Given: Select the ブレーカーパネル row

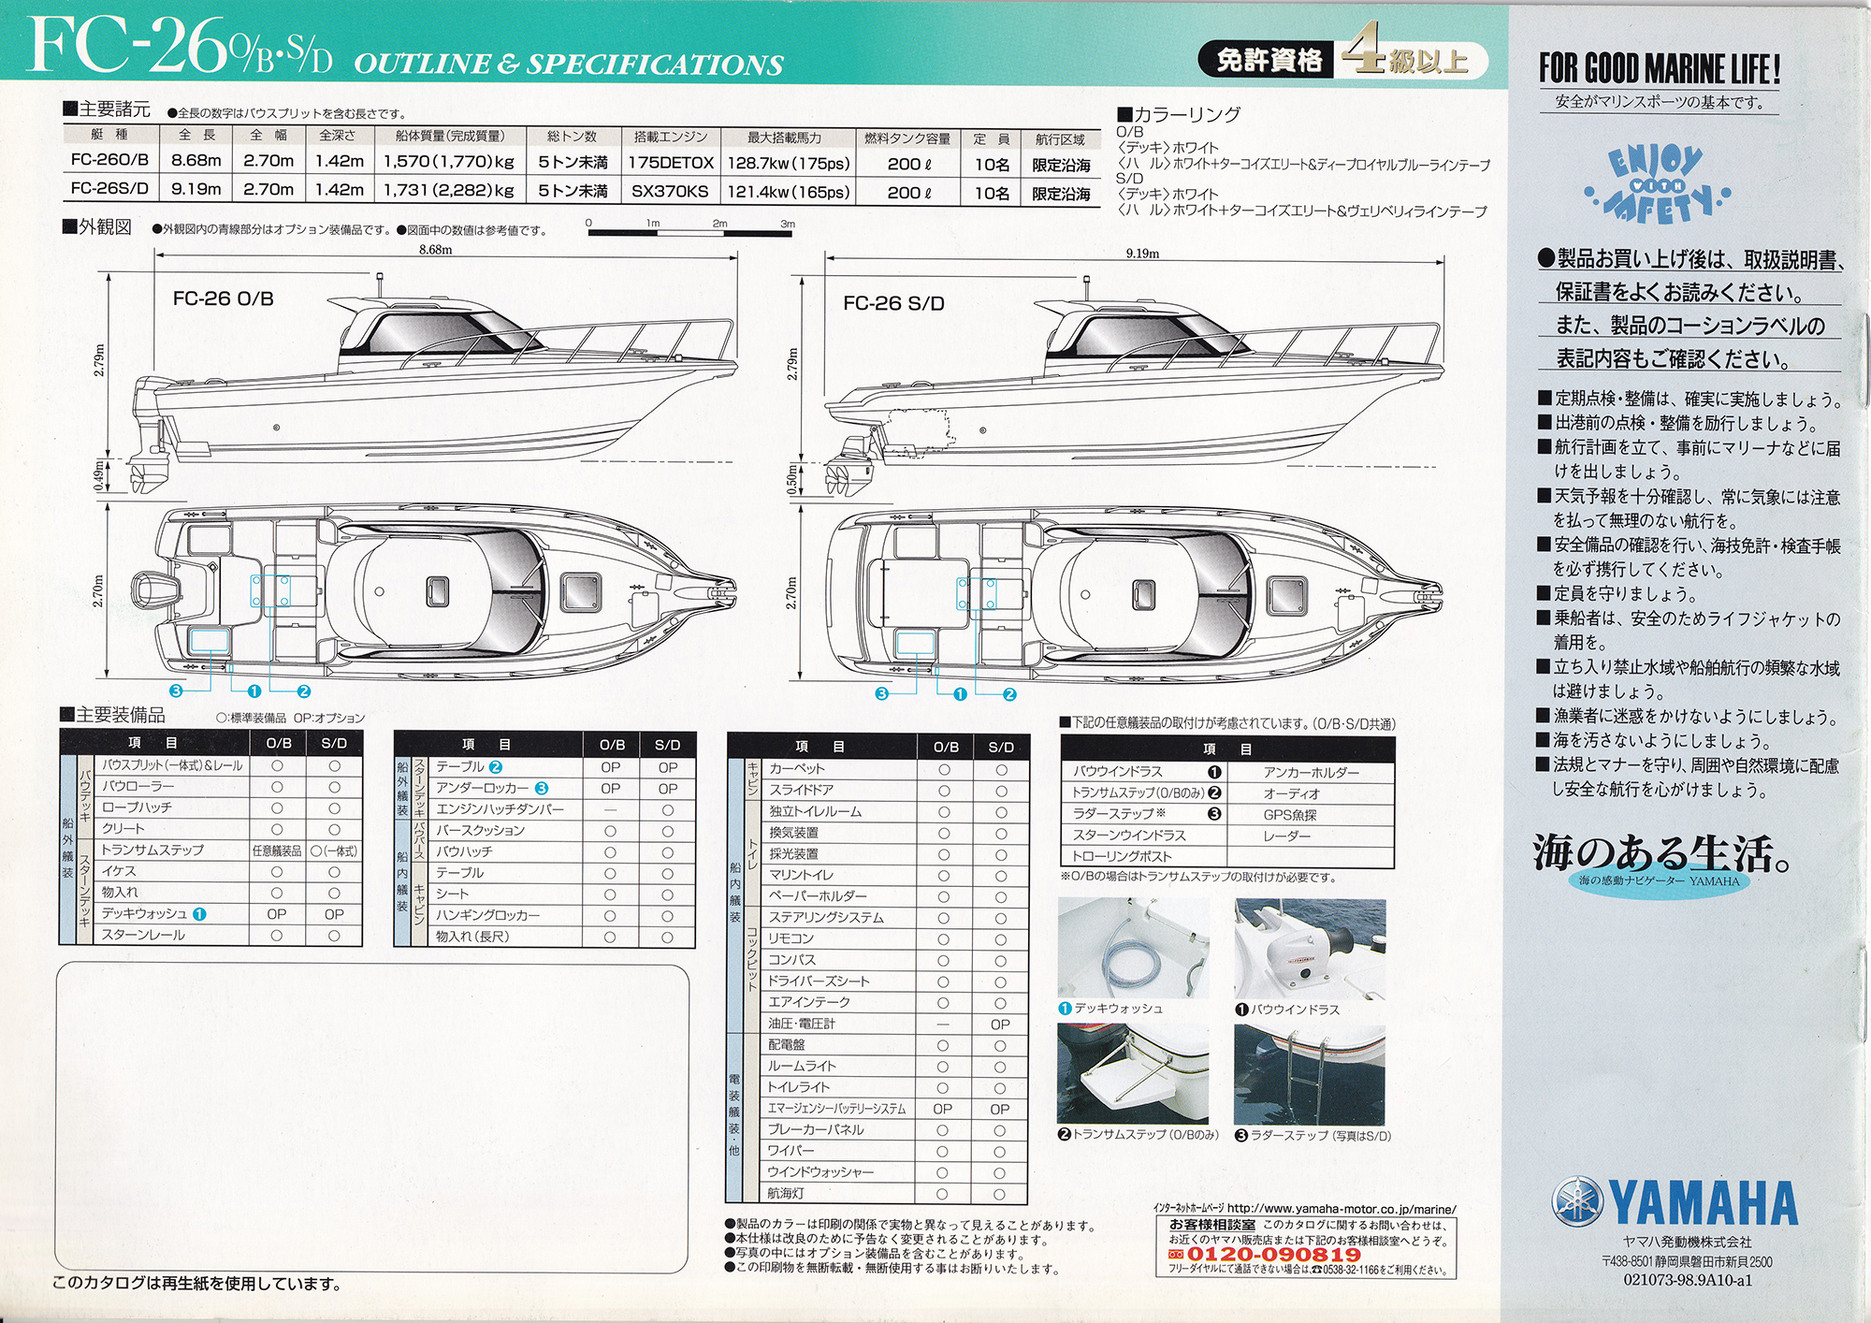Looking at the screenshot, I should pos(893,1130).
